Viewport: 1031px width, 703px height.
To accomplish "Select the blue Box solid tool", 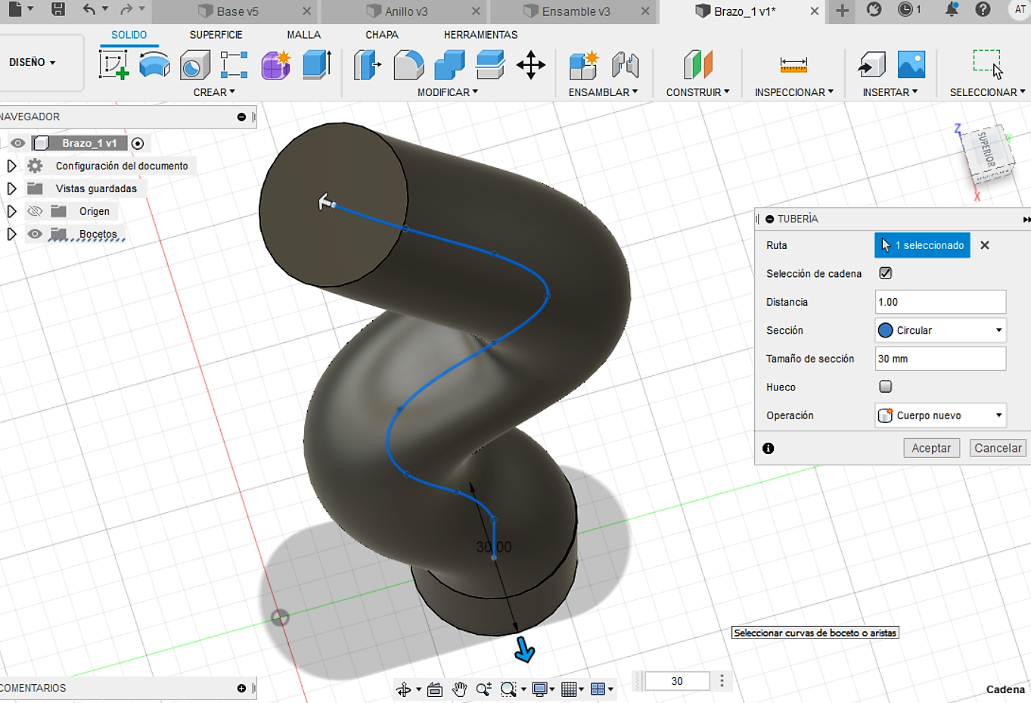I will (316, 65).
